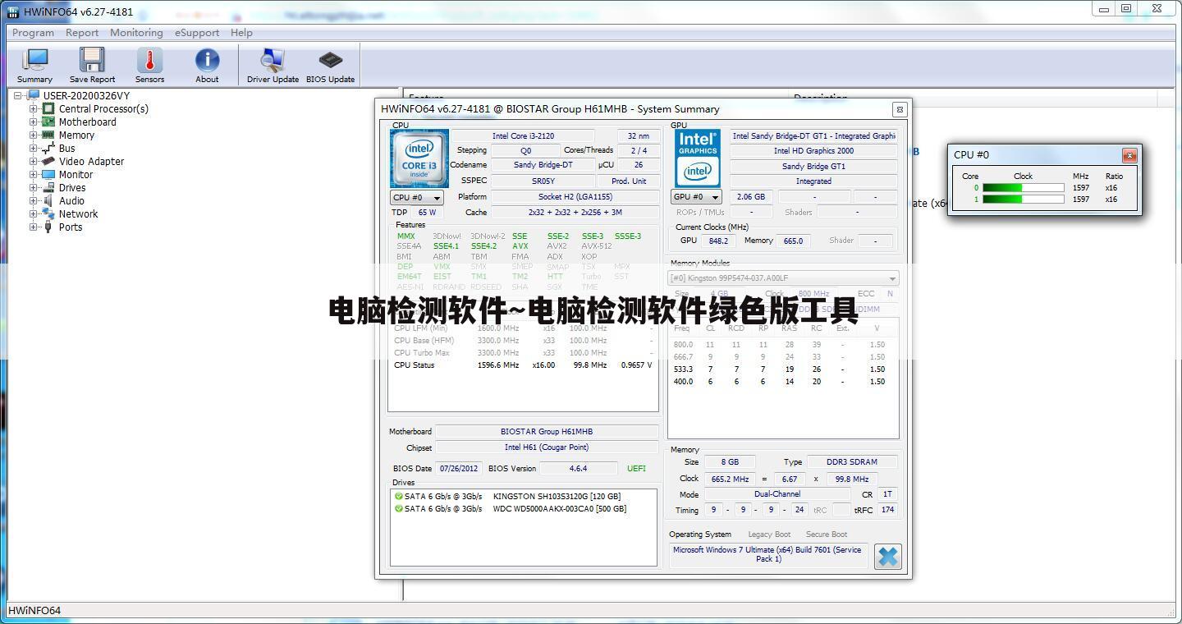Open the Monitoring menu
The height and width of the screenshot is (624, 1182).
pyautogui.click(x=136, y=33)
